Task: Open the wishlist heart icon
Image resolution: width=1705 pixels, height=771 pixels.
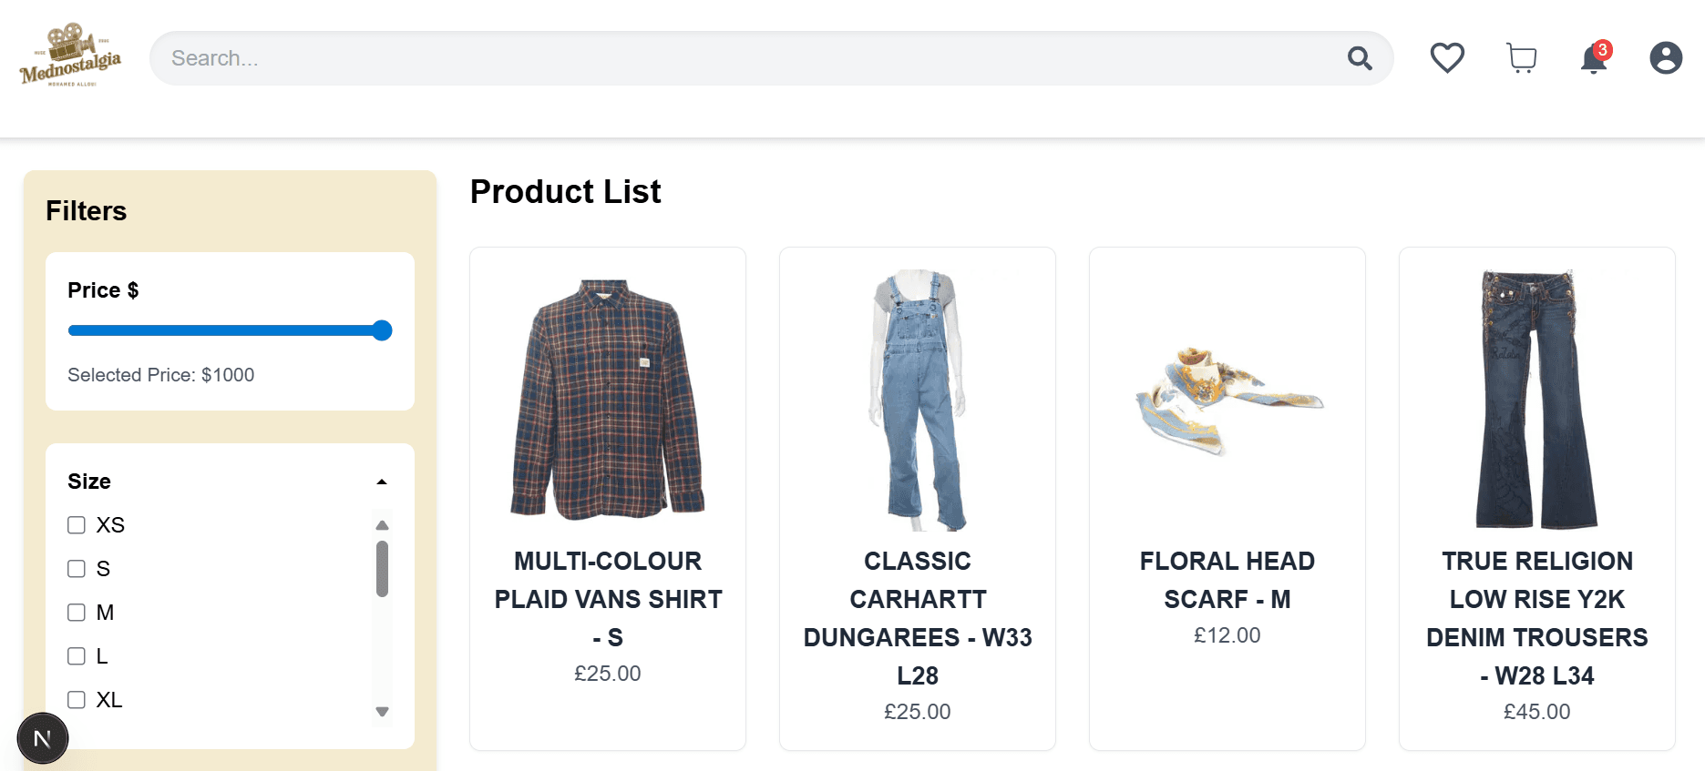Action: click(x=1446, y=58)
